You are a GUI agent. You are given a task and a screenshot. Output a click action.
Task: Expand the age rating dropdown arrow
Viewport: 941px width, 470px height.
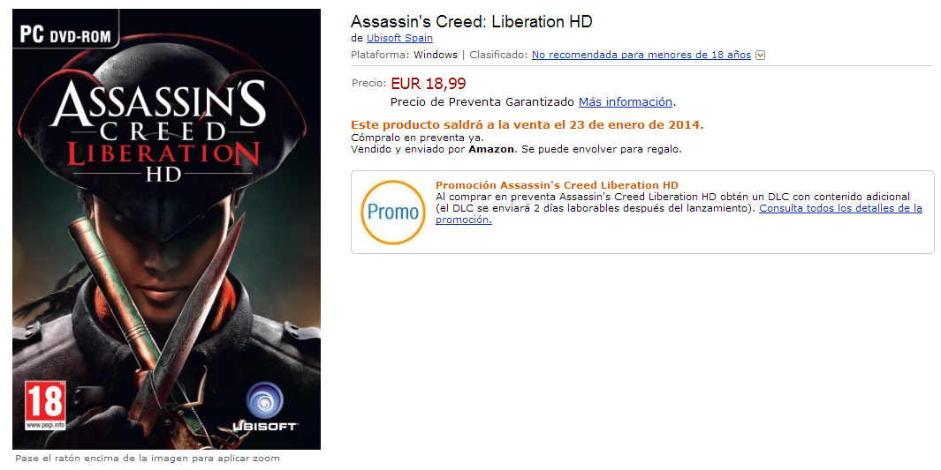[x=761, y=55]
